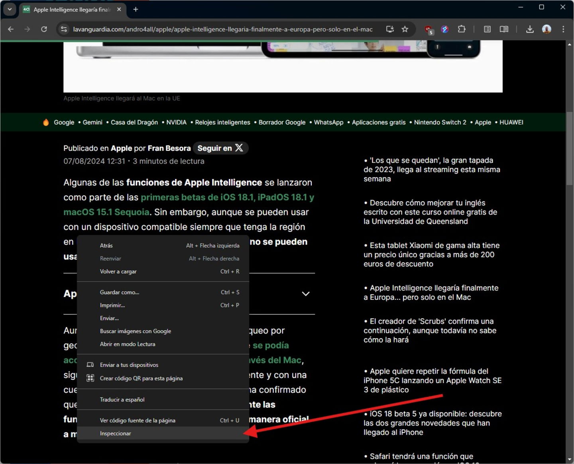
Task: Open site information icon in address bar
Action: pyautogui.click(x=64, y=29)
